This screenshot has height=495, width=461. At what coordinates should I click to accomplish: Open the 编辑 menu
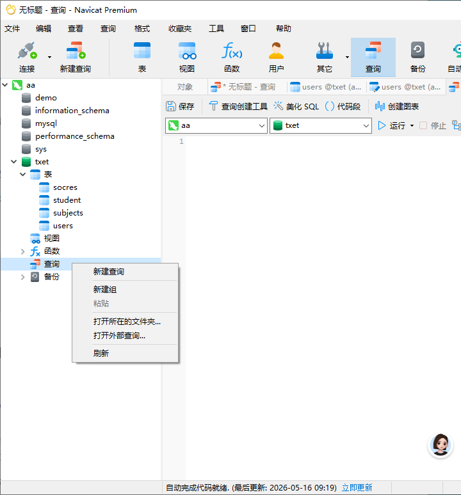coord(44,29)
